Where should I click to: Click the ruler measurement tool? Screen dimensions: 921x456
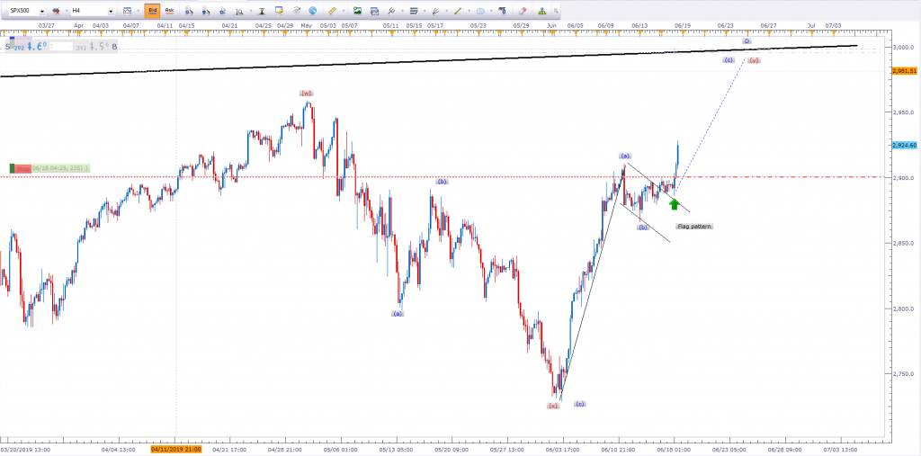(x=332, y=11)
